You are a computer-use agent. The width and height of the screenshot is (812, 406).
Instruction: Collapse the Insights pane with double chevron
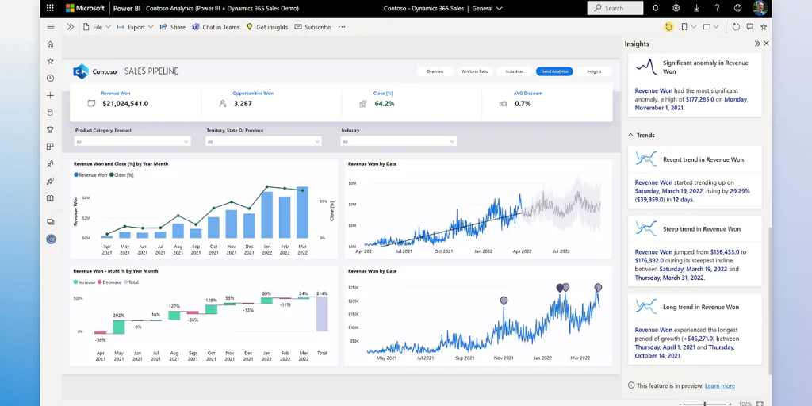tap(757, 44)
